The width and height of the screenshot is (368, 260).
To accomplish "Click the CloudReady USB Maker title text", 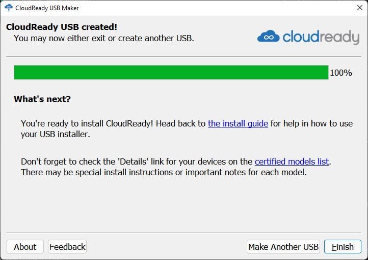I will pyautogui.click(x=47, y=8).
